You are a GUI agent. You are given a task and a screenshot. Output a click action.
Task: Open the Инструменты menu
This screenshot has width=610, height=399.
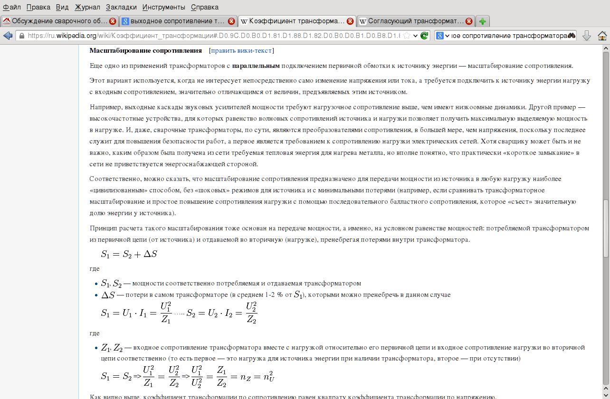pos(164,7)
